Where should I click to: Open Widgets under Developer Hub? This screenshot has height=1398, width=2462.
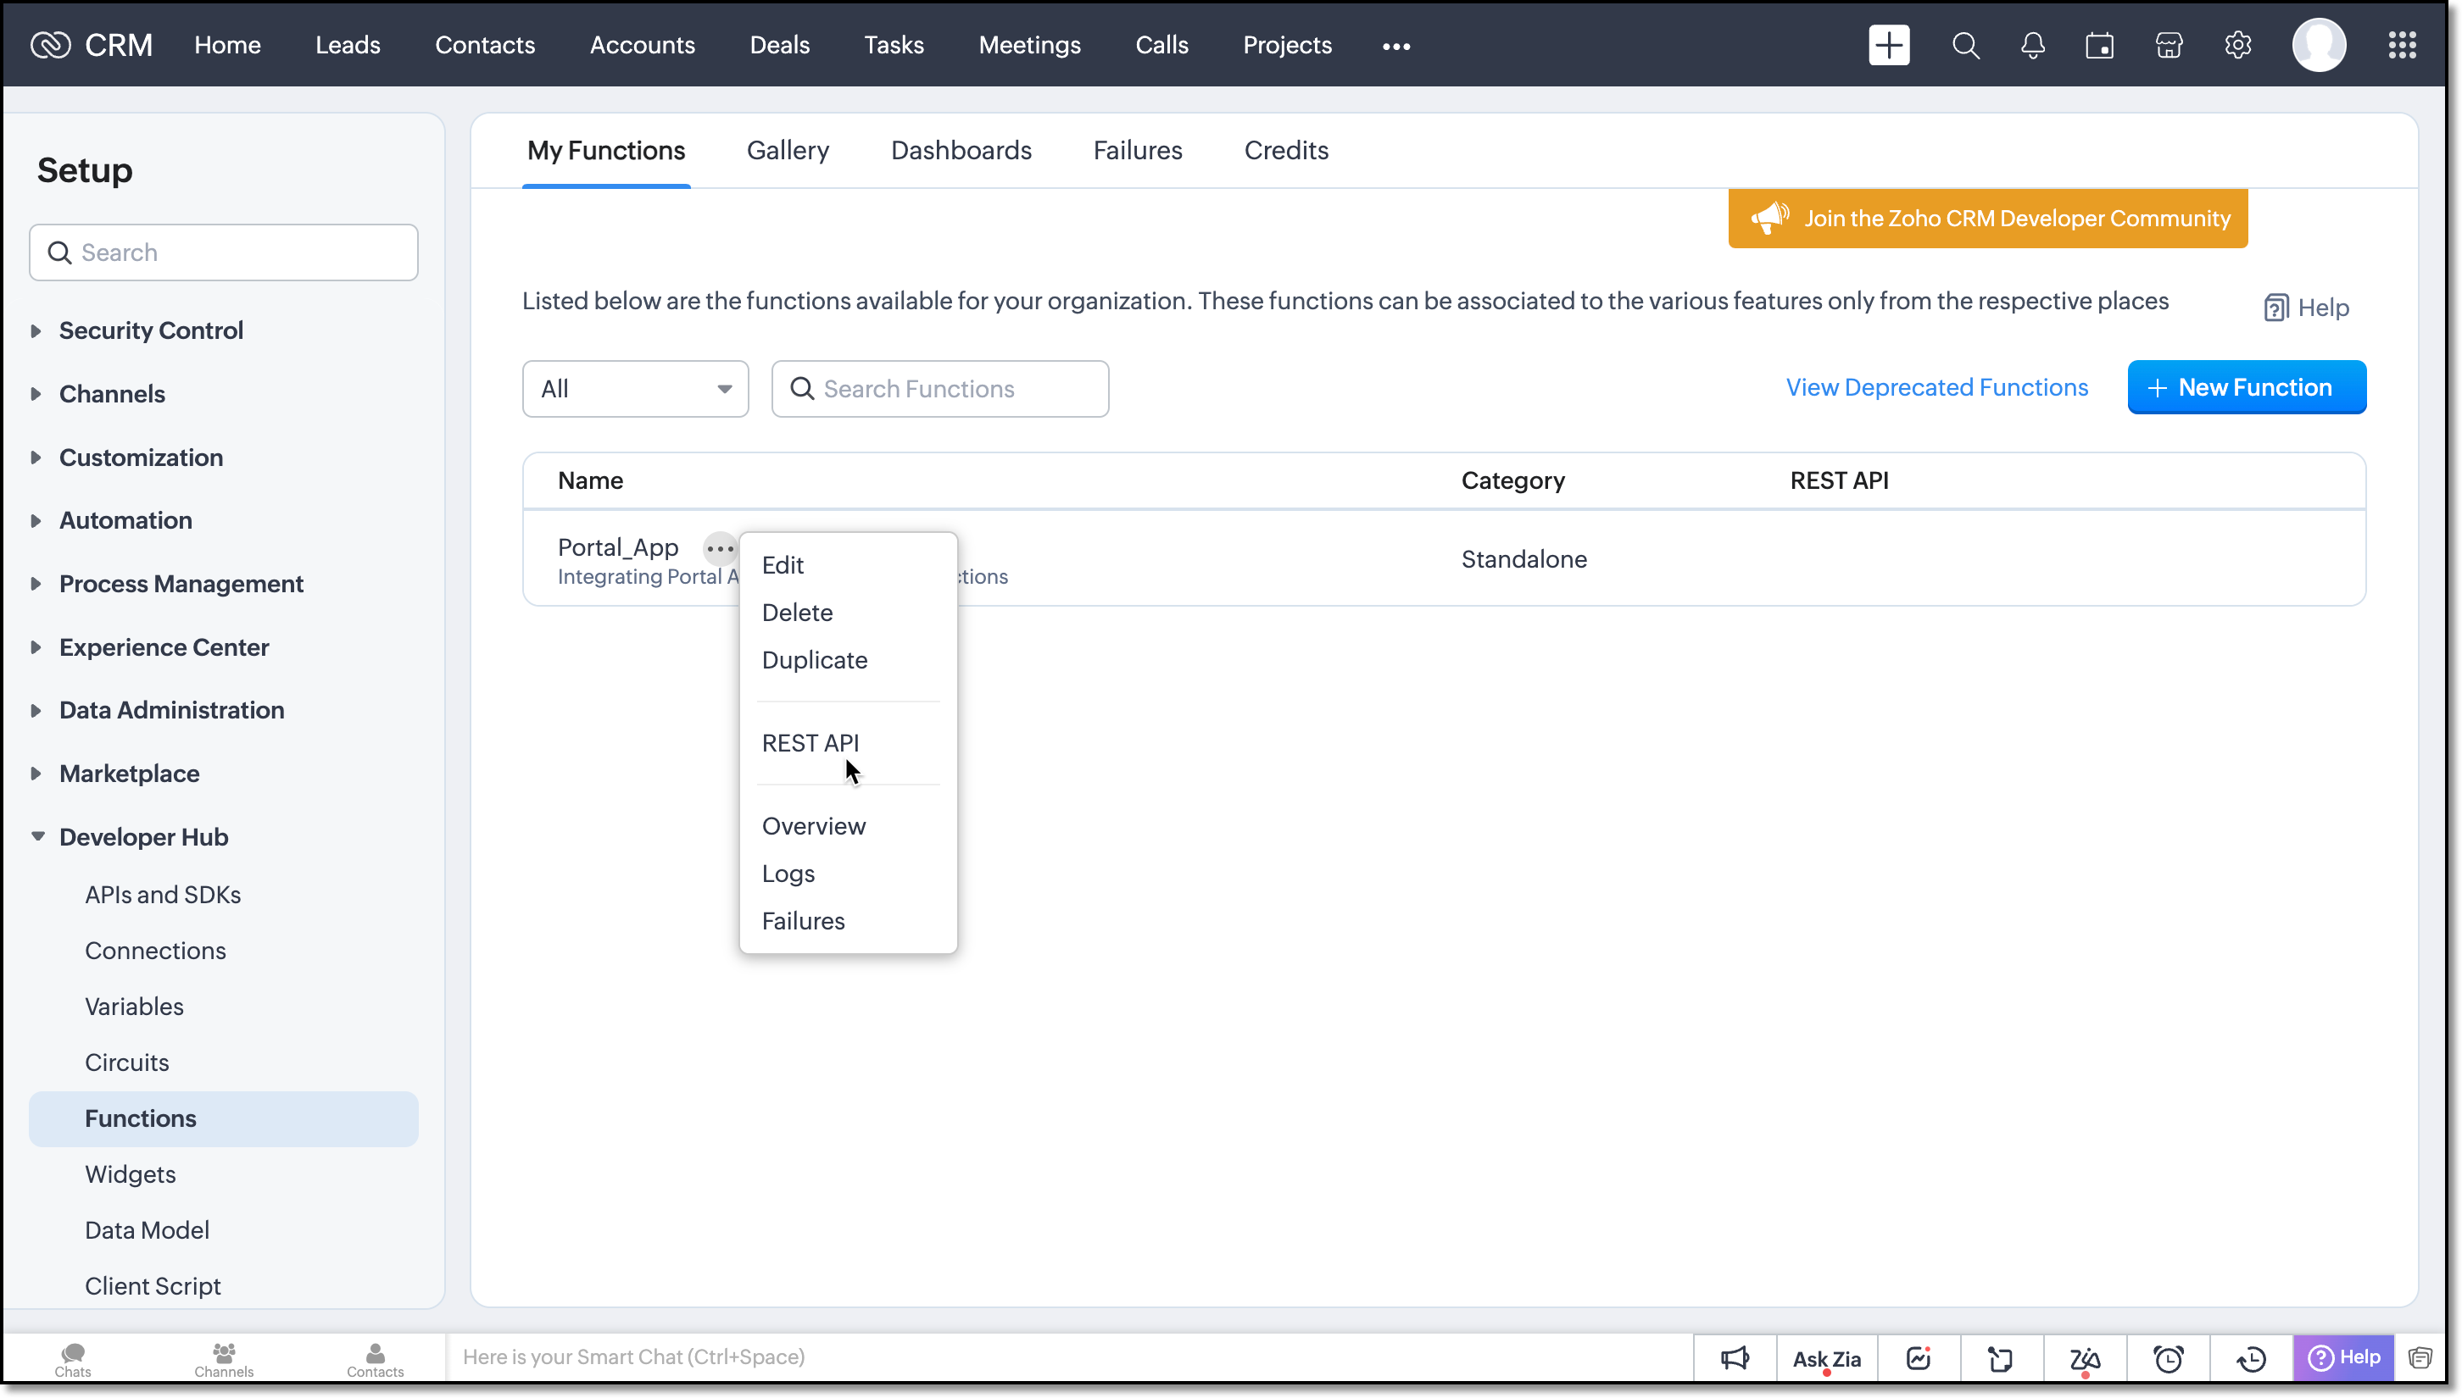point(131,1174)
